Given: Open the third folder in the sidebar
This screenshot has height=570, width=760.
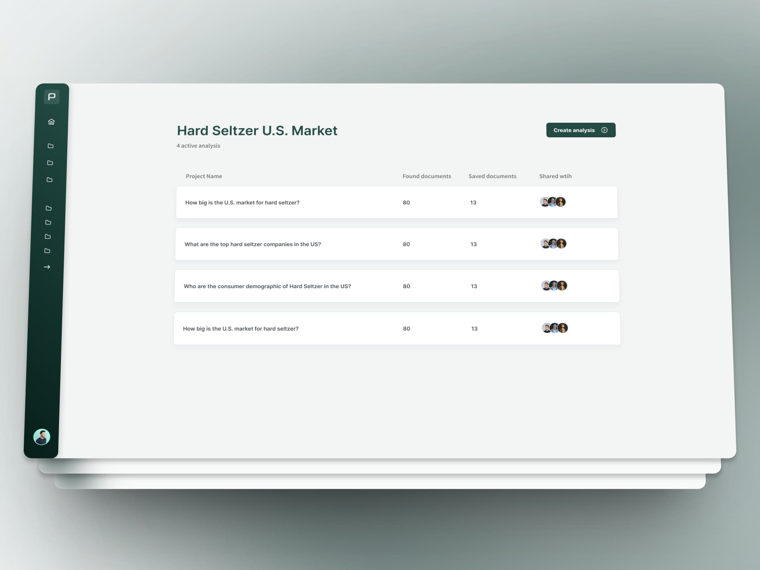Looking at the screenshot, I should tap(49, 180).
